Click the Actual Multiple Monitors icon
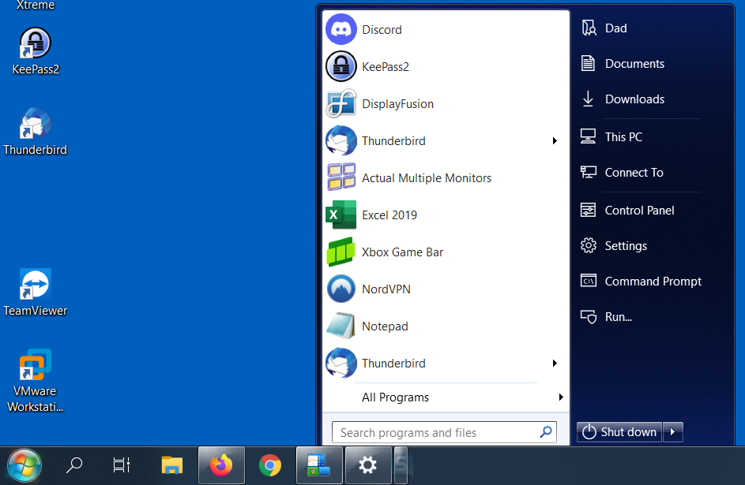745x485 pixels. [341, 177]
